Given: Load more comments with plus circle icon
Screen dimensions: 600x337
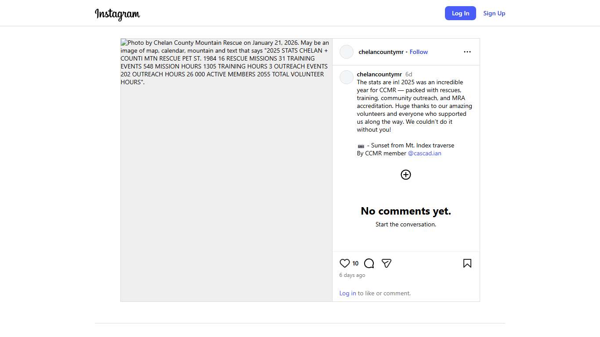Looking at the screenshot, I should 405,175.
